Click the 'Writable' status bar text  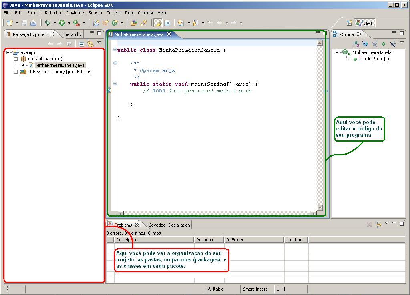tap(215, 289)
